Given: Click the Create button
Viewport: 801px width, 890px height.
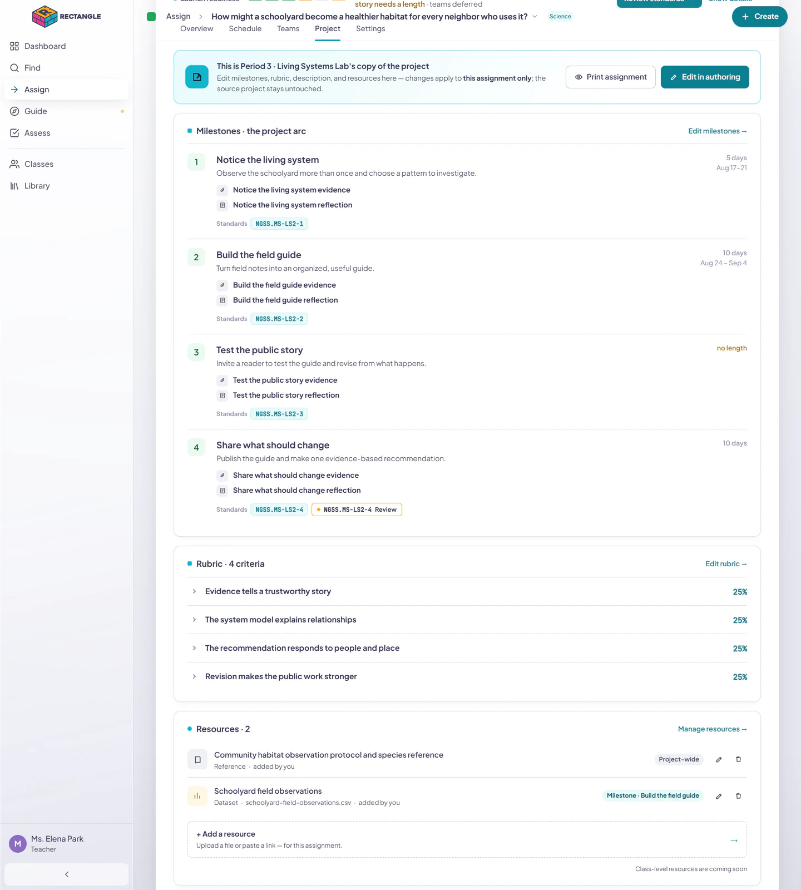Looking at the screenshot, I should (x=760, y=17).
